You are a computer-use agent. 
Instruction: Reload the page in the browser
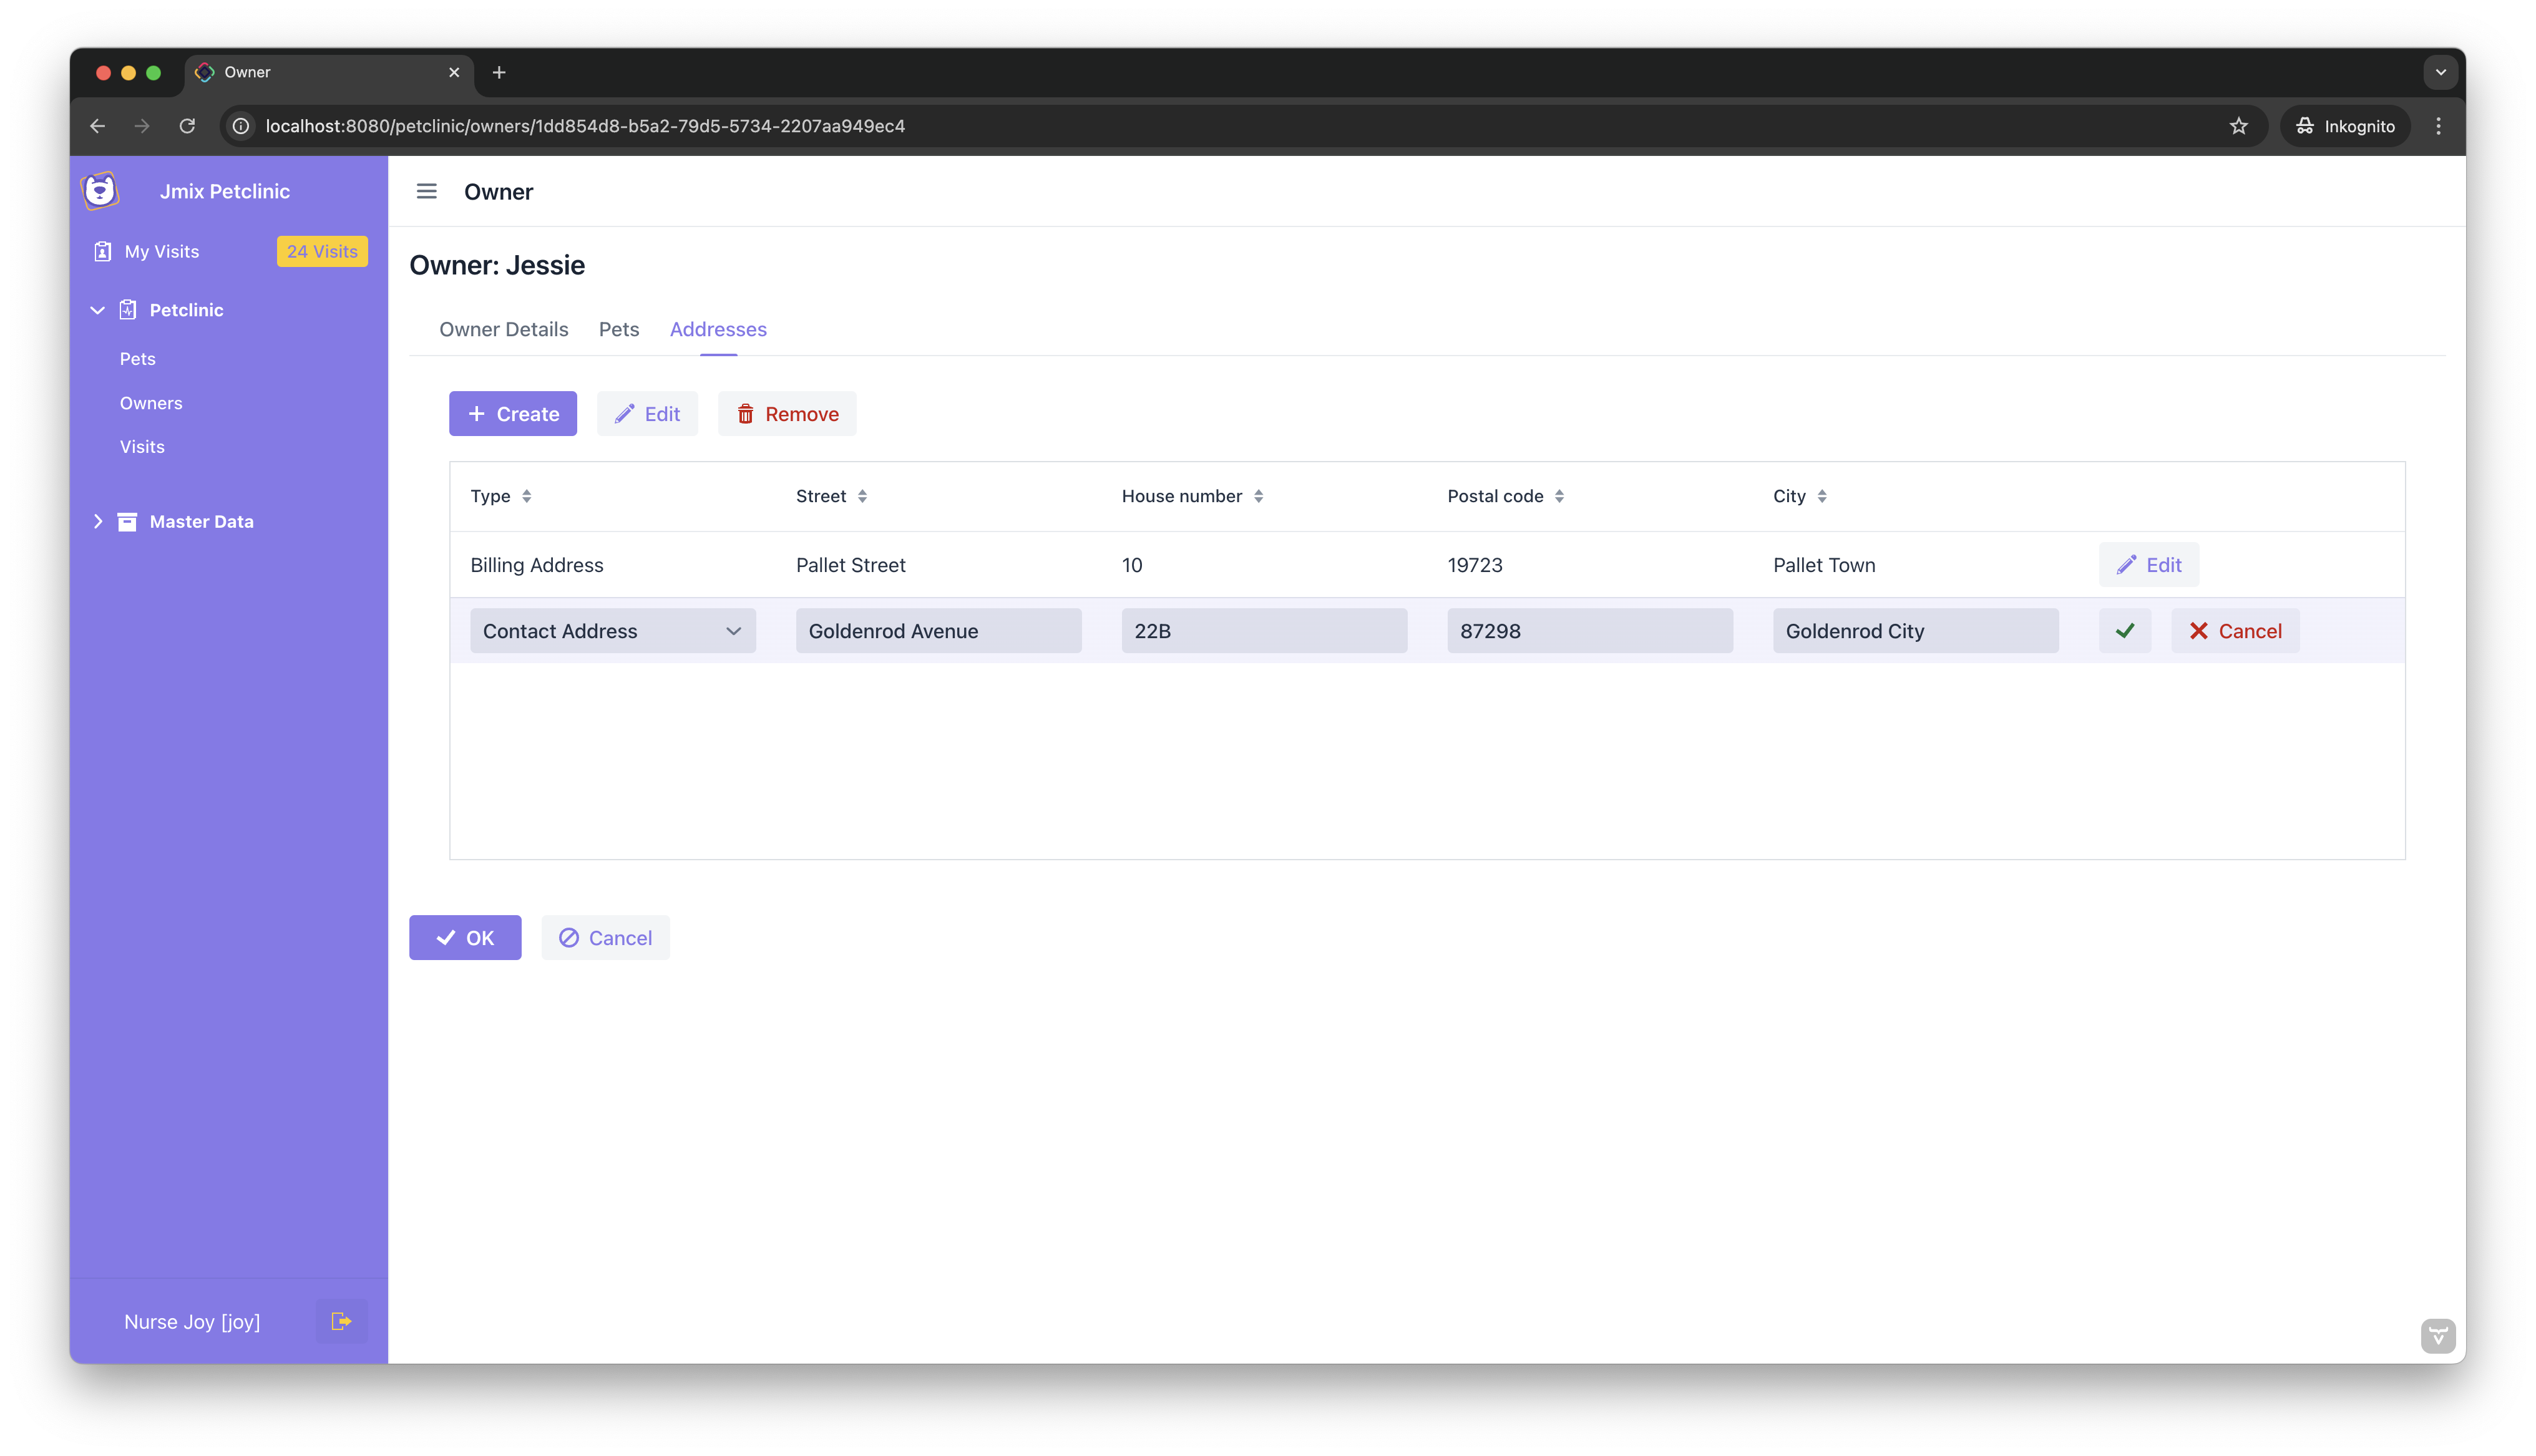coord(187,125)
